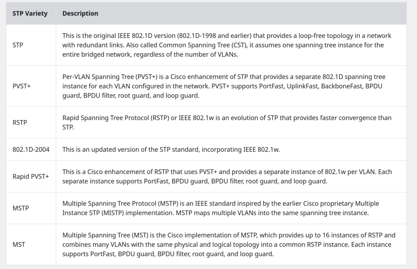Click the Rapid Spanning Tree Protocol description
Viewport: 417px width, 269px height.
click(227, 123)
